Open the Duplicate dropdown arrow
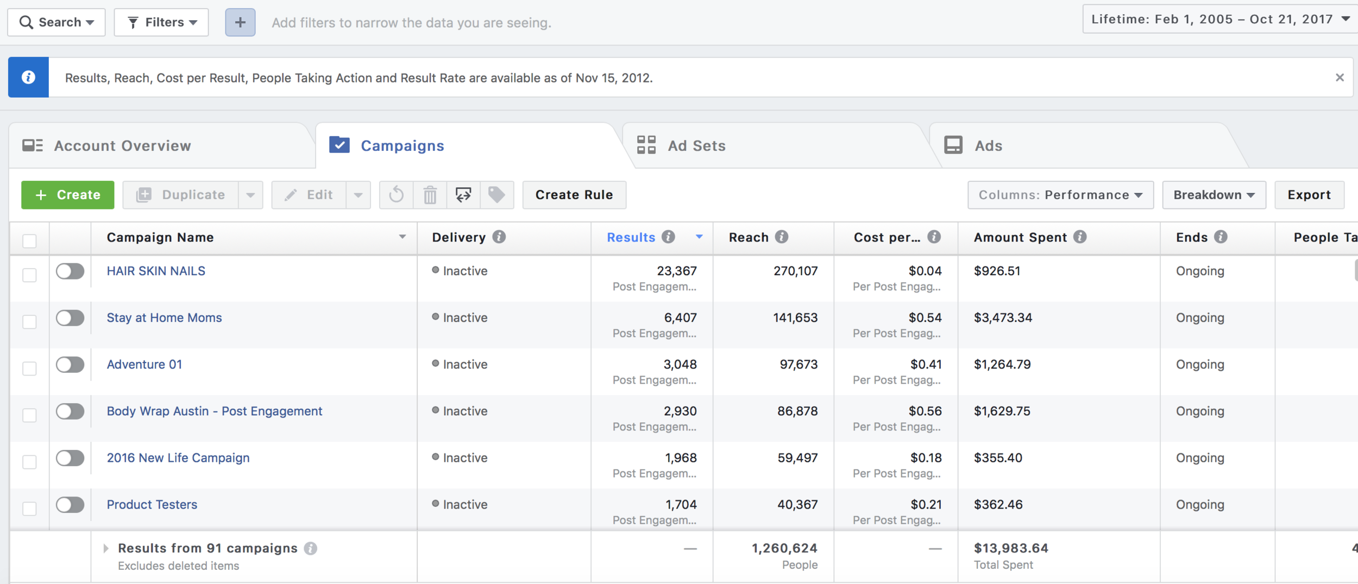Screen dimensions: 1358x584 (250, 195)
